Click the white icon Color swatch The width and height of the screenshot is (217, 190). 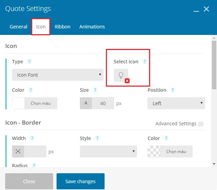point(18,103)
